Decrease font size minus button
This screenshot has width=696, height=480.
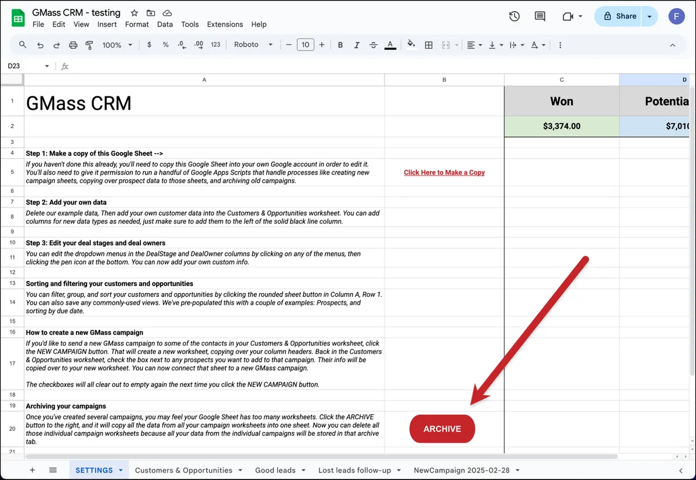[289, 45]
